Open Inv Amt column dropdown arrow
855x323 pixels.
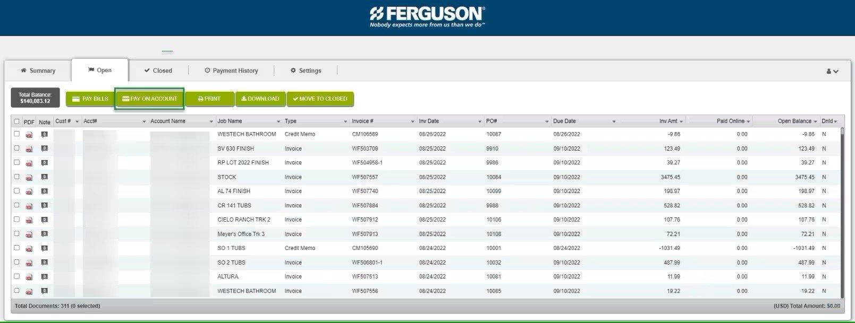pos(681,121)
